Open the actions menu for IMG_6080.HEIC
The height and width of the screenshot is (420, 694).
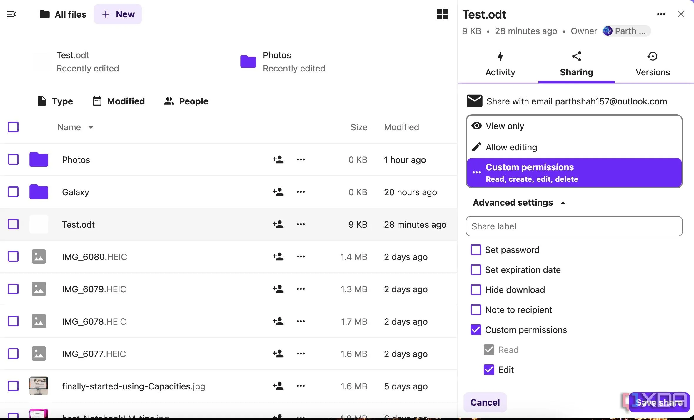tap(301, 256)
